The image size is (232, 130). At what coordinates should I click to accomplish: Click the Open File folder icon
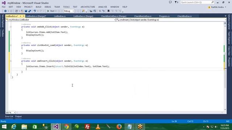[22, 11]
